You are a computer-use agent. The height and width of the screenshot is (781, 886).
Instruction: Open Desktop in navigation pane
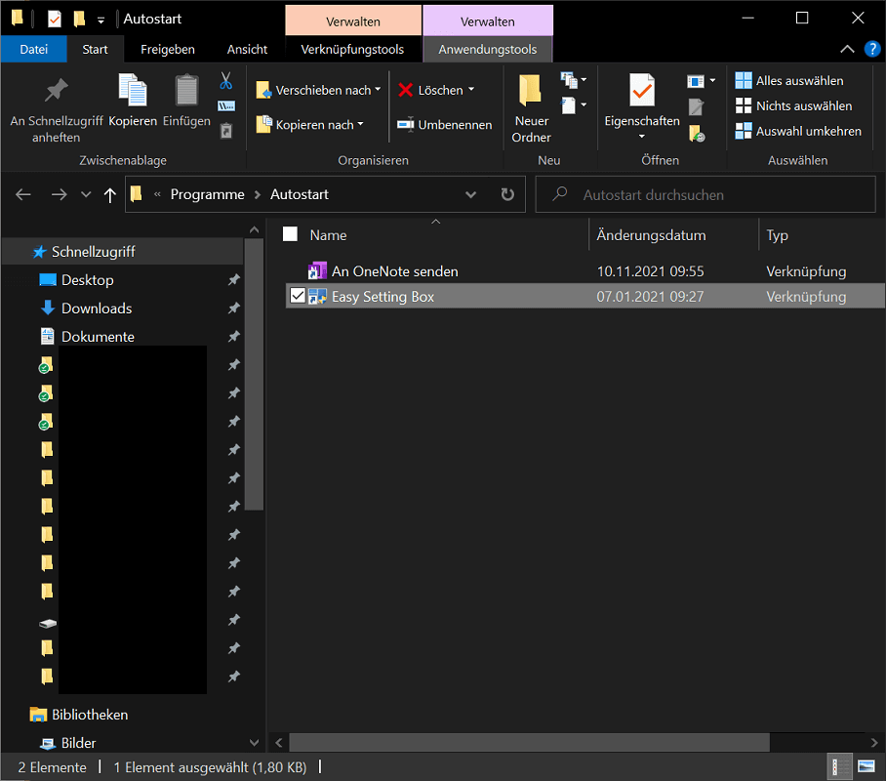pos(88,280)
